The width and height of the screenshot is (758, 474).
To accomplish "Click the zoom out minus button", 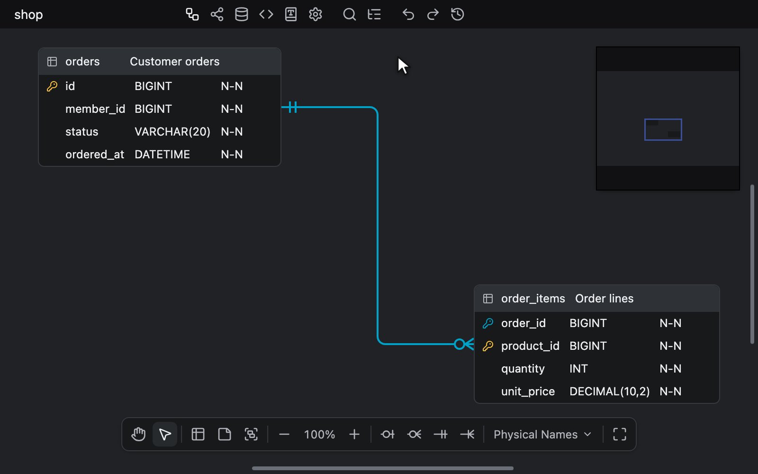I will click(x=284, y=434).
